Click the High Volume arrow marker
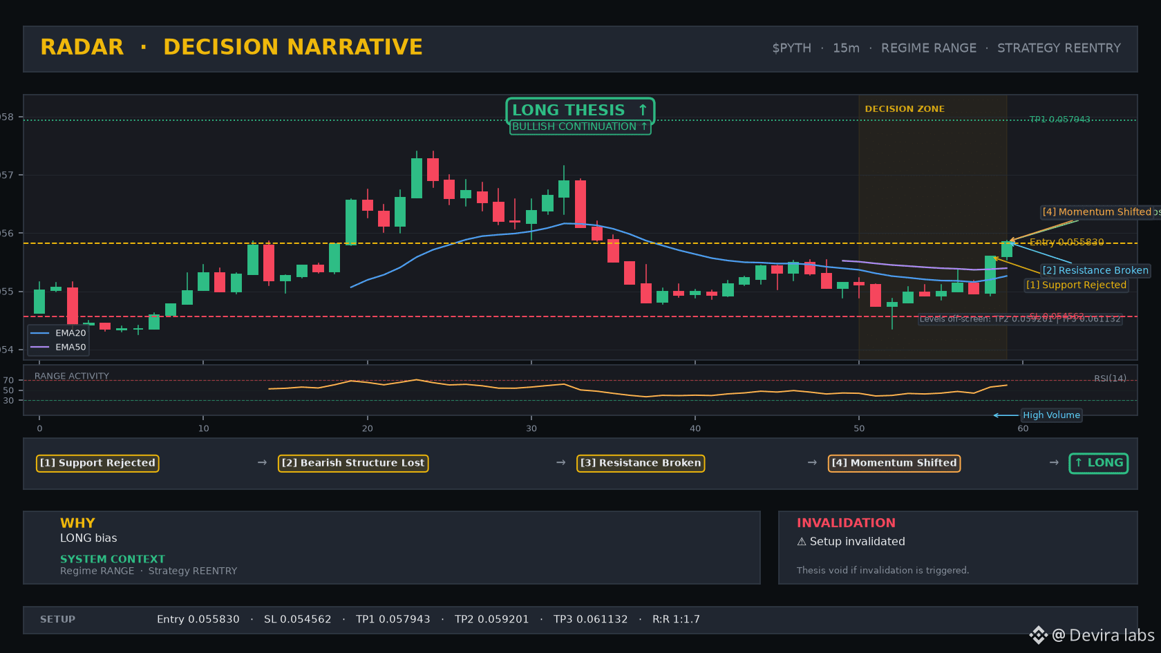Viewport: 1161px width, 653px height. tap(1006, 415)
